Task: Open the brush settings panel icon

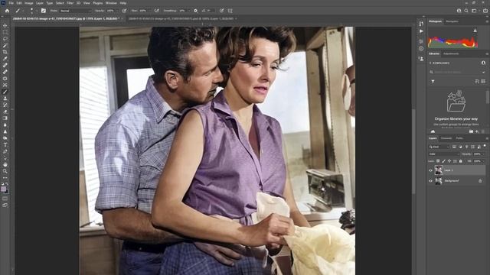Action: pyautogui.click(x=44, y=11)
